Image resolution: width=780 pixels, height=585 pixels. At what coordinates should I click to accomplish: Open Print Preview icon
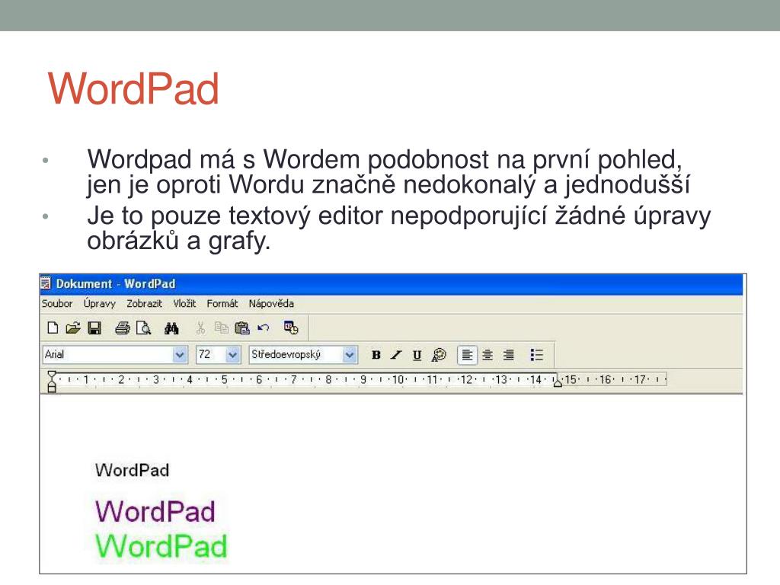click(144, 328)
